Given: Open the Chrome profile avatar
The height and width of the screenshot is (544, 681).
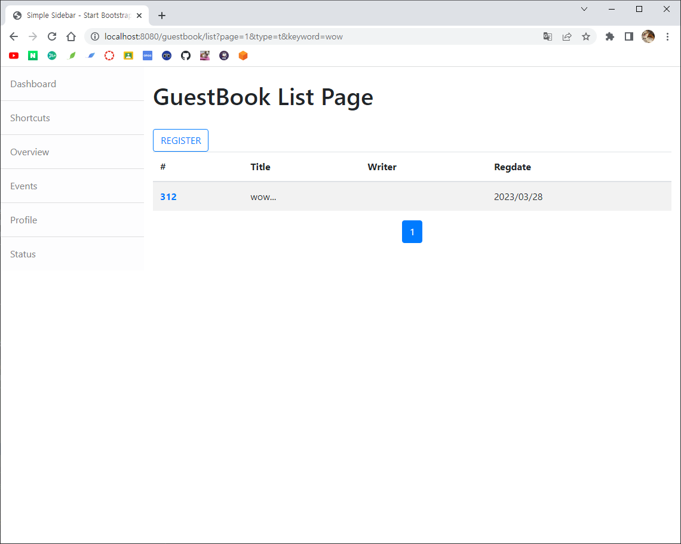Looking at the screenshot, I should coord(648,36).
